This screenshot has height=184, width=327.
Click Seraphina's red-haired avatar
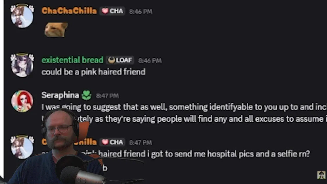pos(22,101)
